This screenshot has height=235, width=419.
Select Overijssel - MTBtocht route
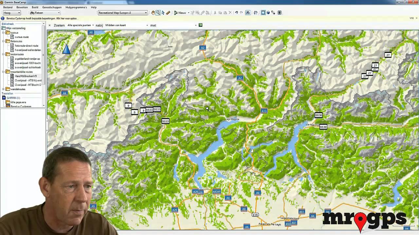pos(28,85)
